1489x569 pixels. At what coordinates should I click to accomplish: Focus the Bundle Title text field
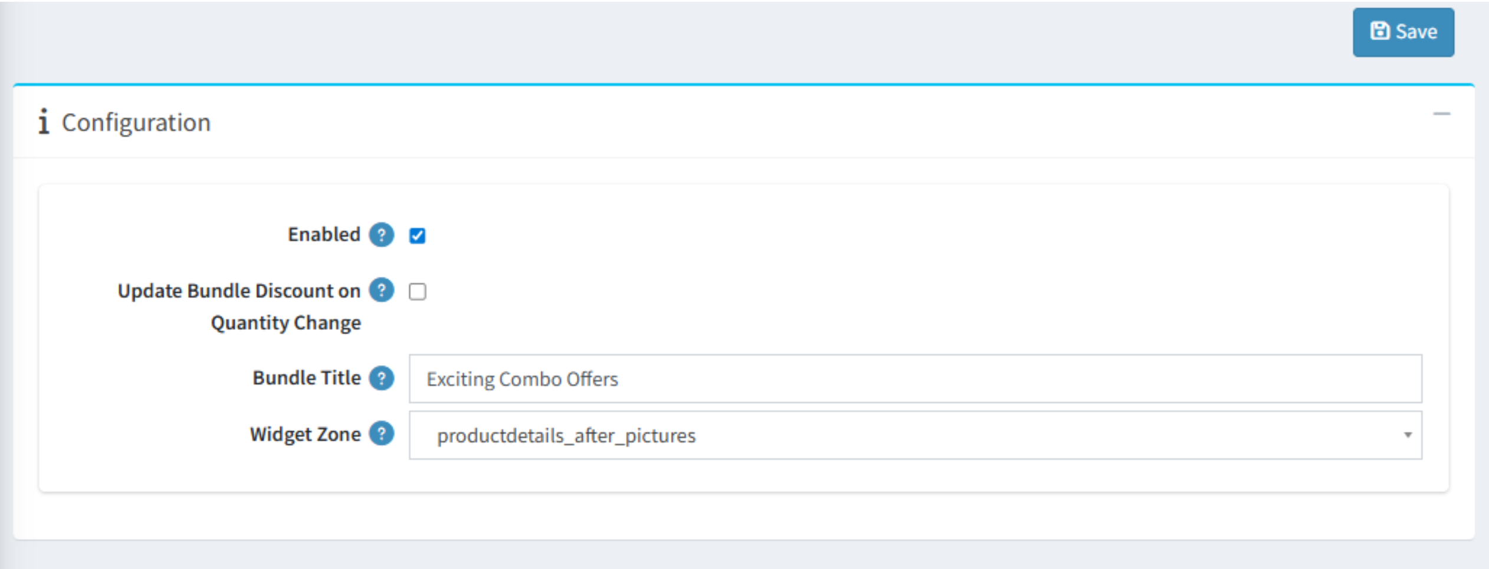[915, 379]
